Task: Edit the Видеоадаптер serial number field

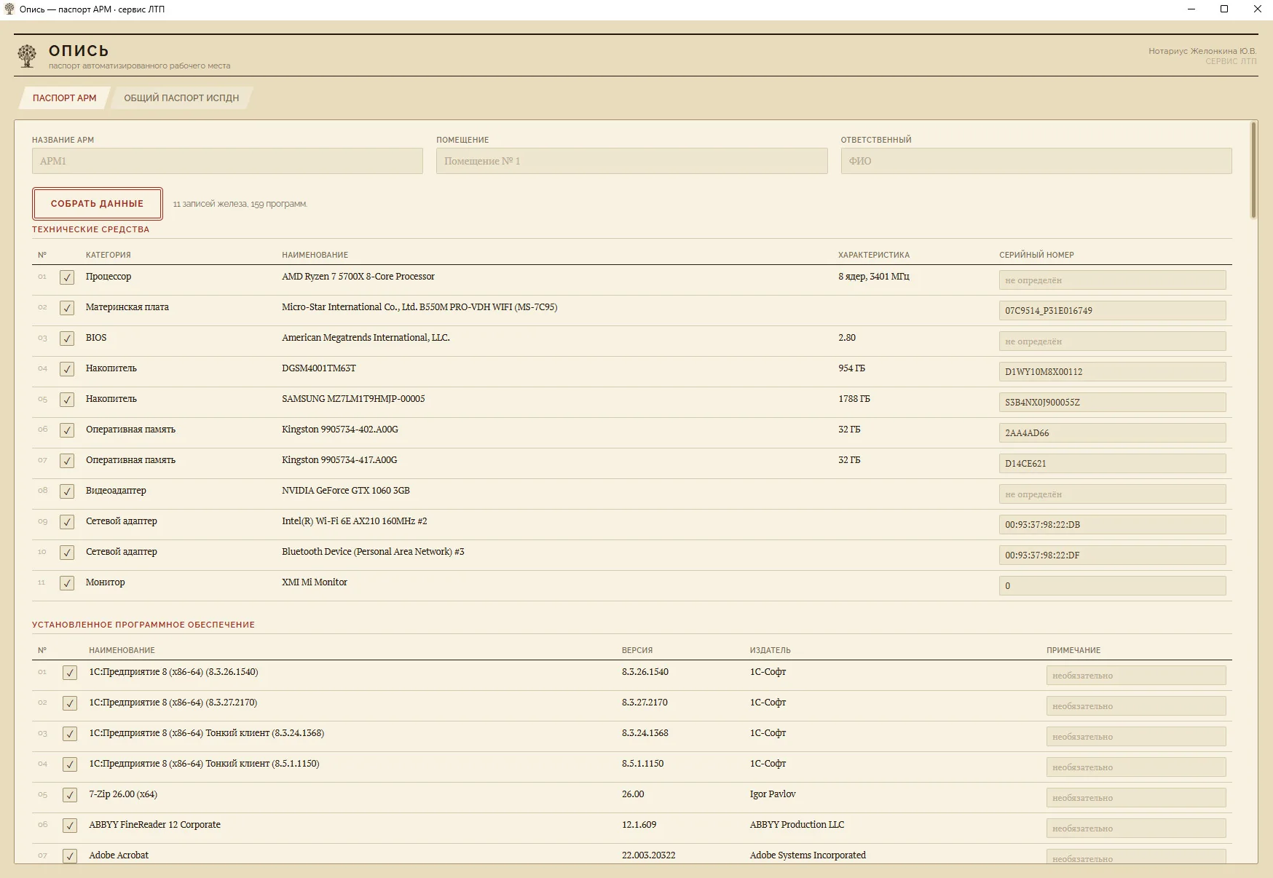Action: [x=1112, y=494]
